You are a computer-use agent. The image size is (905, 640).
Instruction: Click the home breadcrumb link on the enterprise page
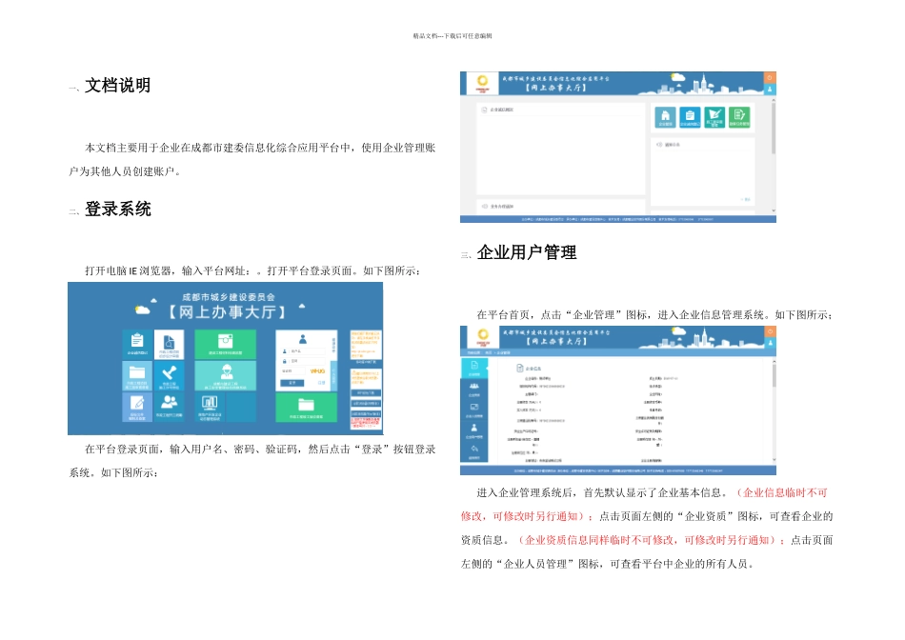(x=489, y=352)
